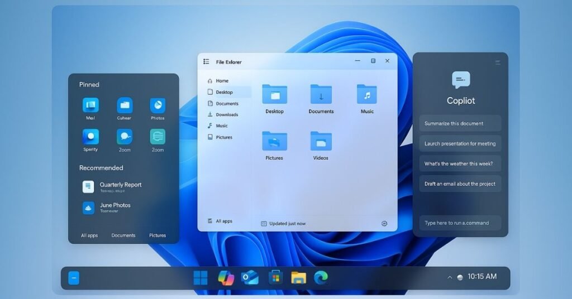Select Downloads in the sidebar
Image resolution: width=572 pixels, height=299 pixels.
[227, 115]
